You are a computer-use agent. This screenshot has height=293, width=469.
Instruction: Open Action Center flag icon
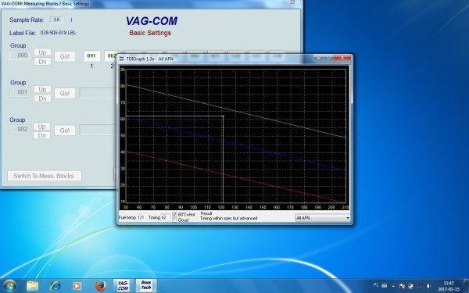pos(402,286)
